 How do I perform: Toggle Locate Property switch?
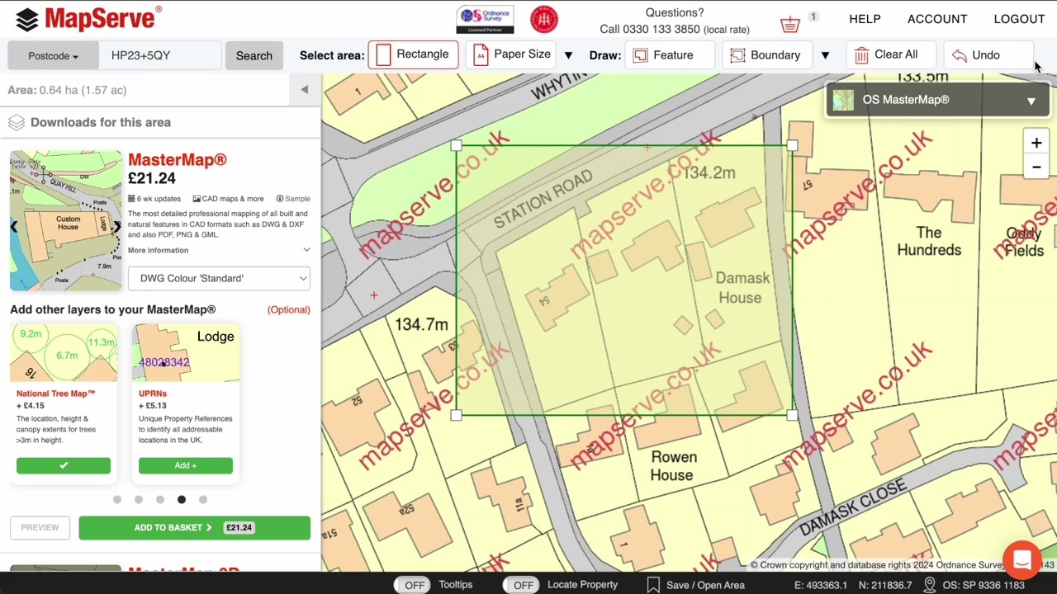click(x=520, y=585)
